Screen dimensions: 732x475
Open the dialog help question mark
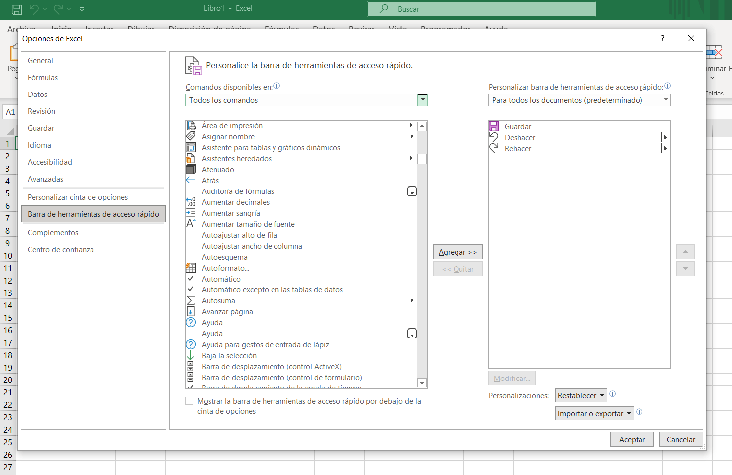[x=663, y=38]
